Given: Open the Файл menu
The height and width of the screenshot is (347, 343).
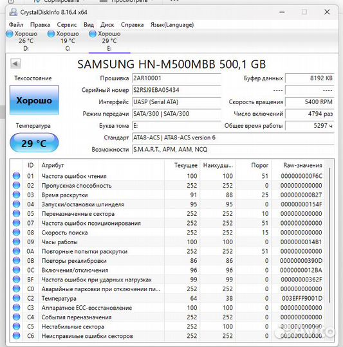Looking at the screenshot, I should click(x=16, y=24).
